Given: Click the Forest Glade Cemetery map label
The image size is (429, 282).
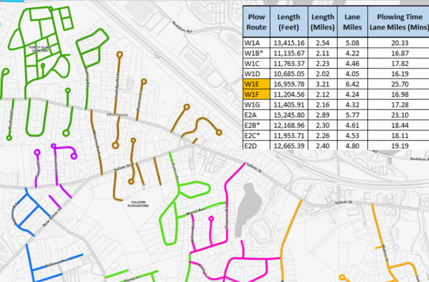Looking at the screenshot, I should tap(40, 49).
